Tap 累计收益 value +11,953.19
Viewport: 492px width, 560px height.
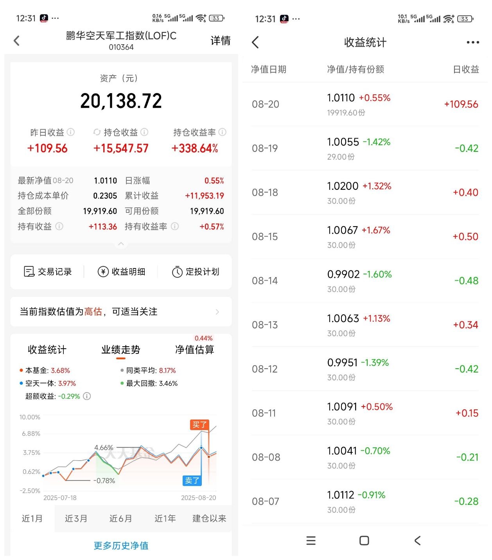pos(205,196)
